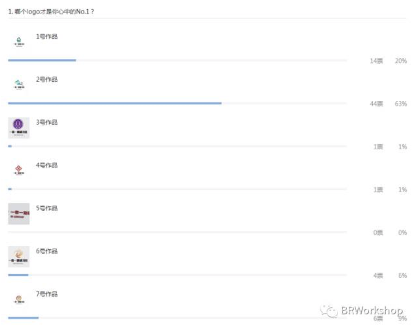Select the 1号作品 label
Viewport: 419px width, 328px height.
click(x=47, y=36)
